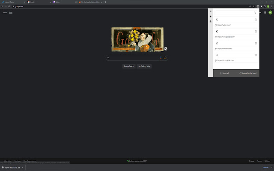This screenshot has height=171, width=274.
Task: Reload the page
Action: (x=9, y=6)
